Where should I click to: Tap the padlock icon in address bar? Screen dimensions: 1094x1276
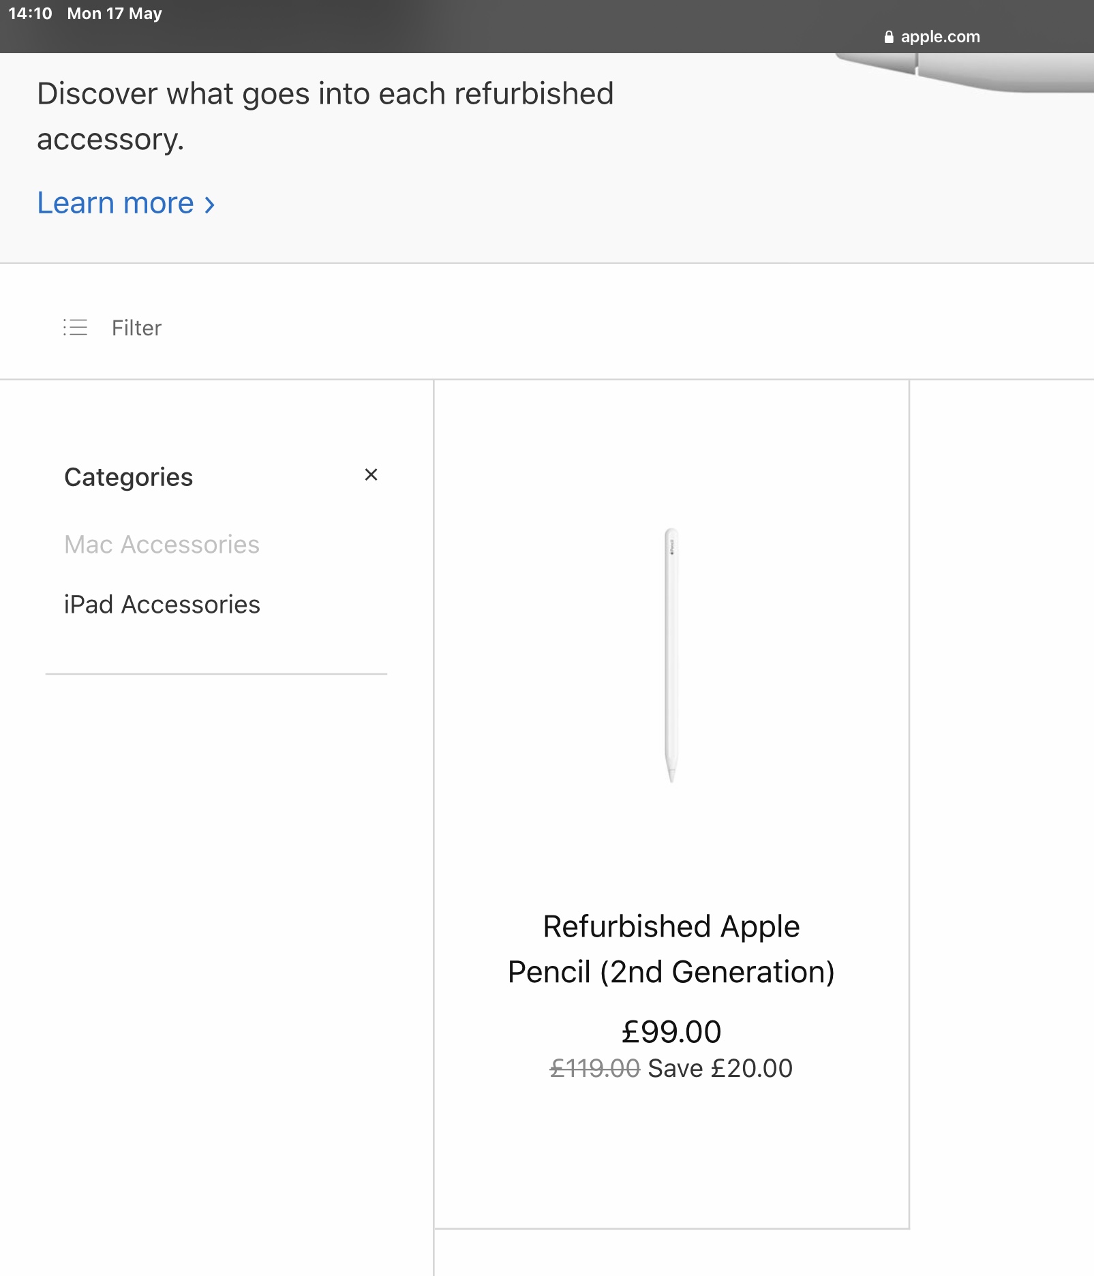(x=889, y=37)
